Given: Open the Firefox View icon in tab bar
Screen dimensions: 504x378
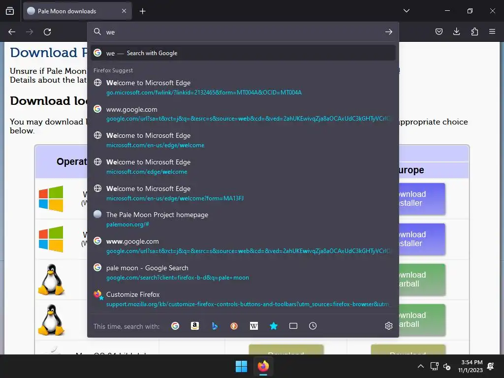Looking at the screenshot, I should (x=10, y=11).
